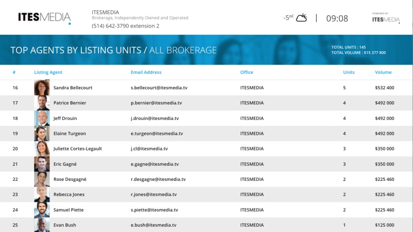The image size is (413, 232).
Task: Open Eric Gagné's agent photo
Action: tap(42, 164)
